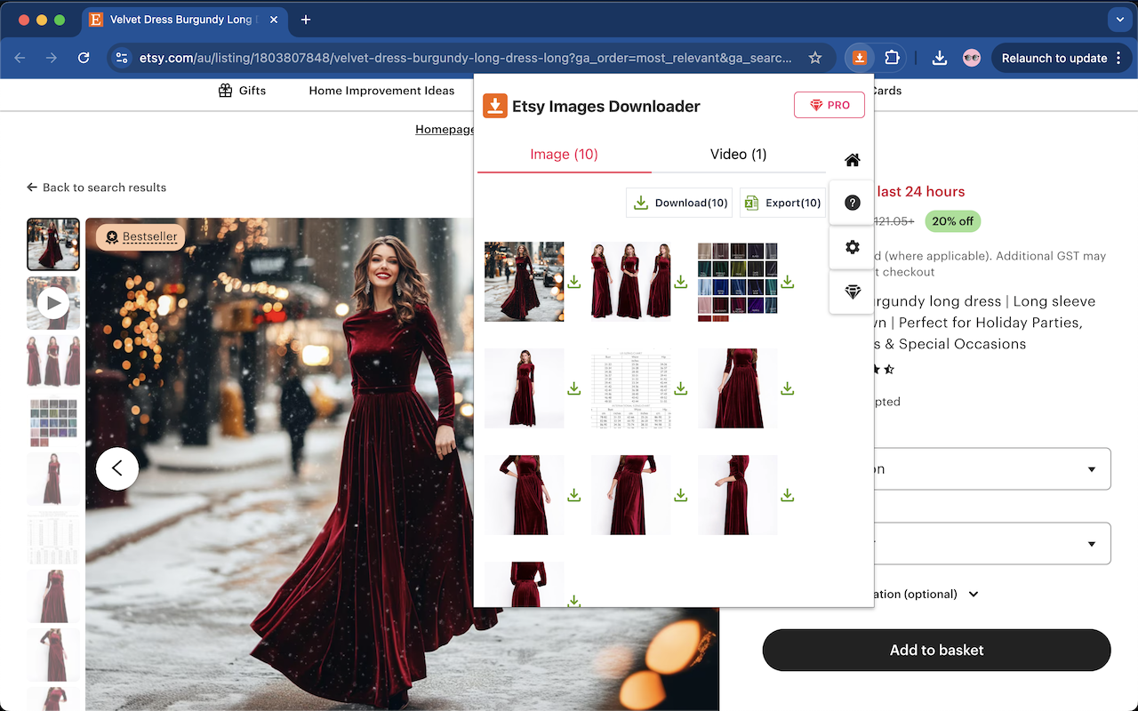Viewport: 1138px width, 711px height.
Task: Download the first street dress image
Action: click(574, 282)
